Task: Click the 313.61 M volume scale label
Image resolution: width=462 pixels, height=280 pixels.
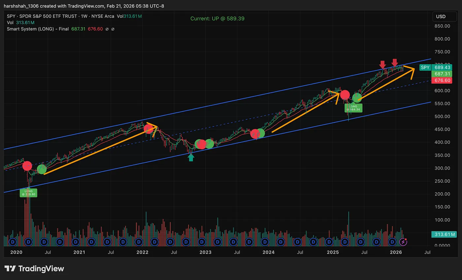Action: pos(444,234)
